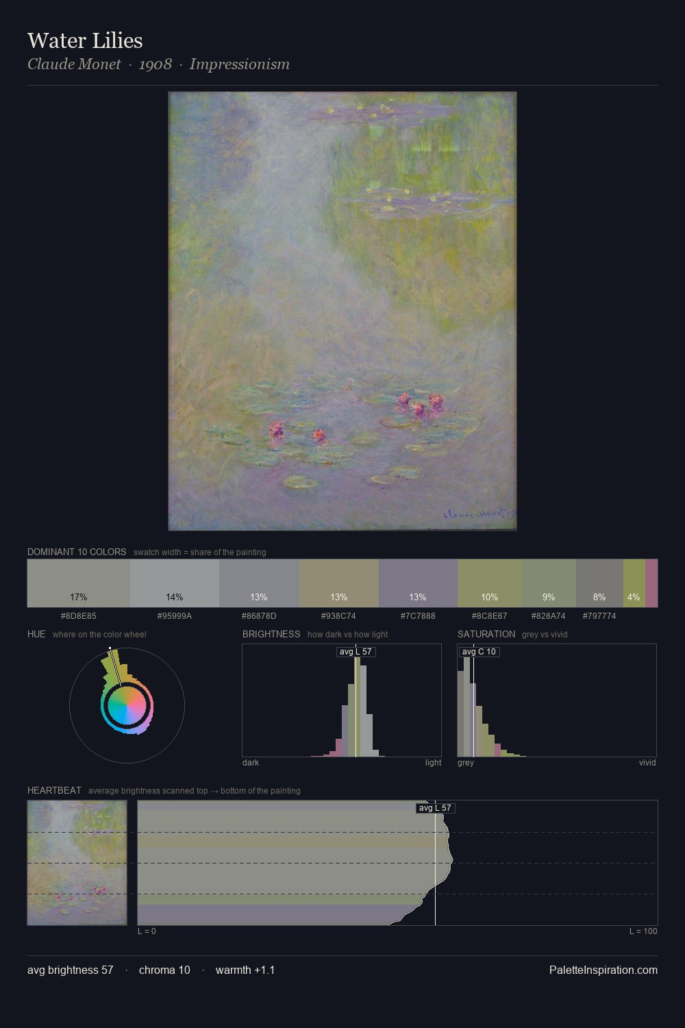Screen dimensions: 685x1028
Task: Choose the olive 10% swatch #8C8E67
Action: (x=490, y=583)
